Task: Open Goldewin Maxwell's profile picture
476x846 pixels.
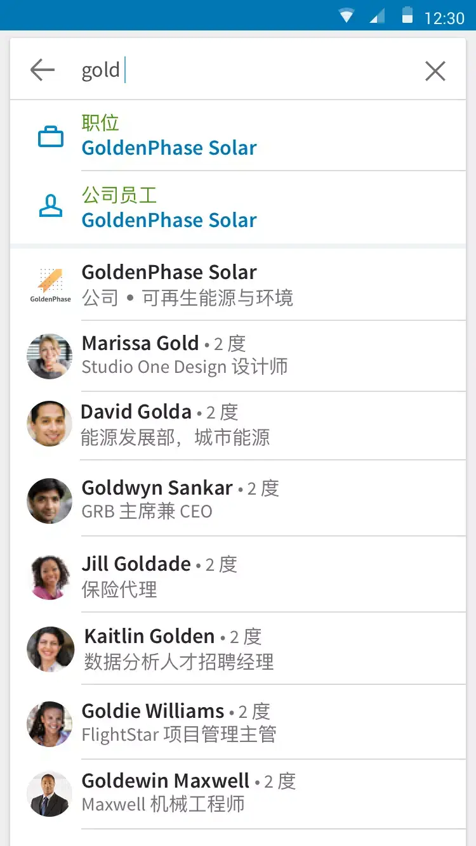Action: 50,794
